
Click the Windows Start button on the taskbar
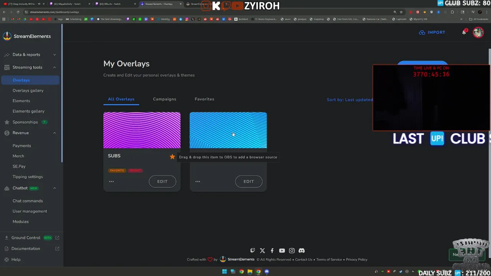tap(224, 272)
